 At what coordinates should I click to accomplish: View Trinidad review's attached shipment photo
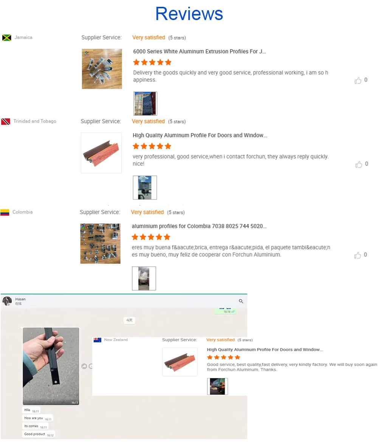145,187
